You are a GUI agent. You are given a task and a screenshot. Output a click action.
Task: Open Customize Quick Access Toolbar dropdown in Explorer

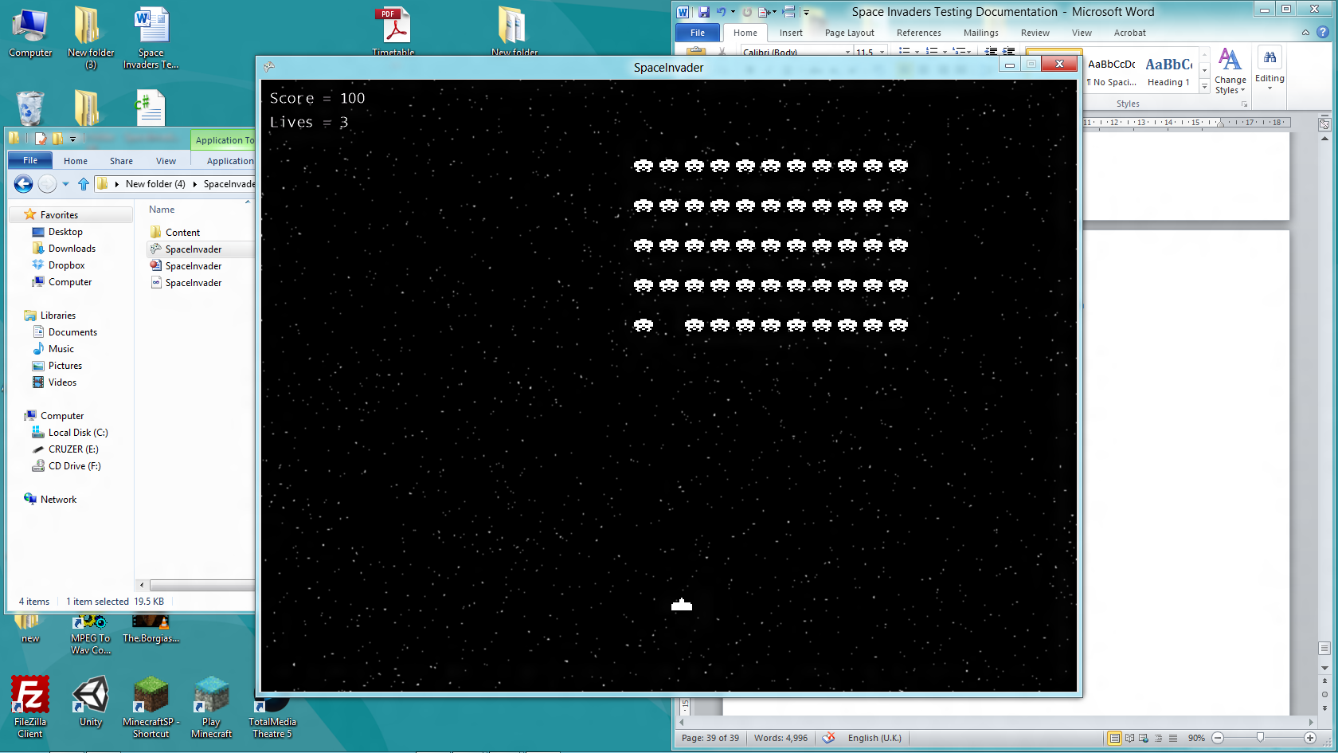tap(72, 139)
